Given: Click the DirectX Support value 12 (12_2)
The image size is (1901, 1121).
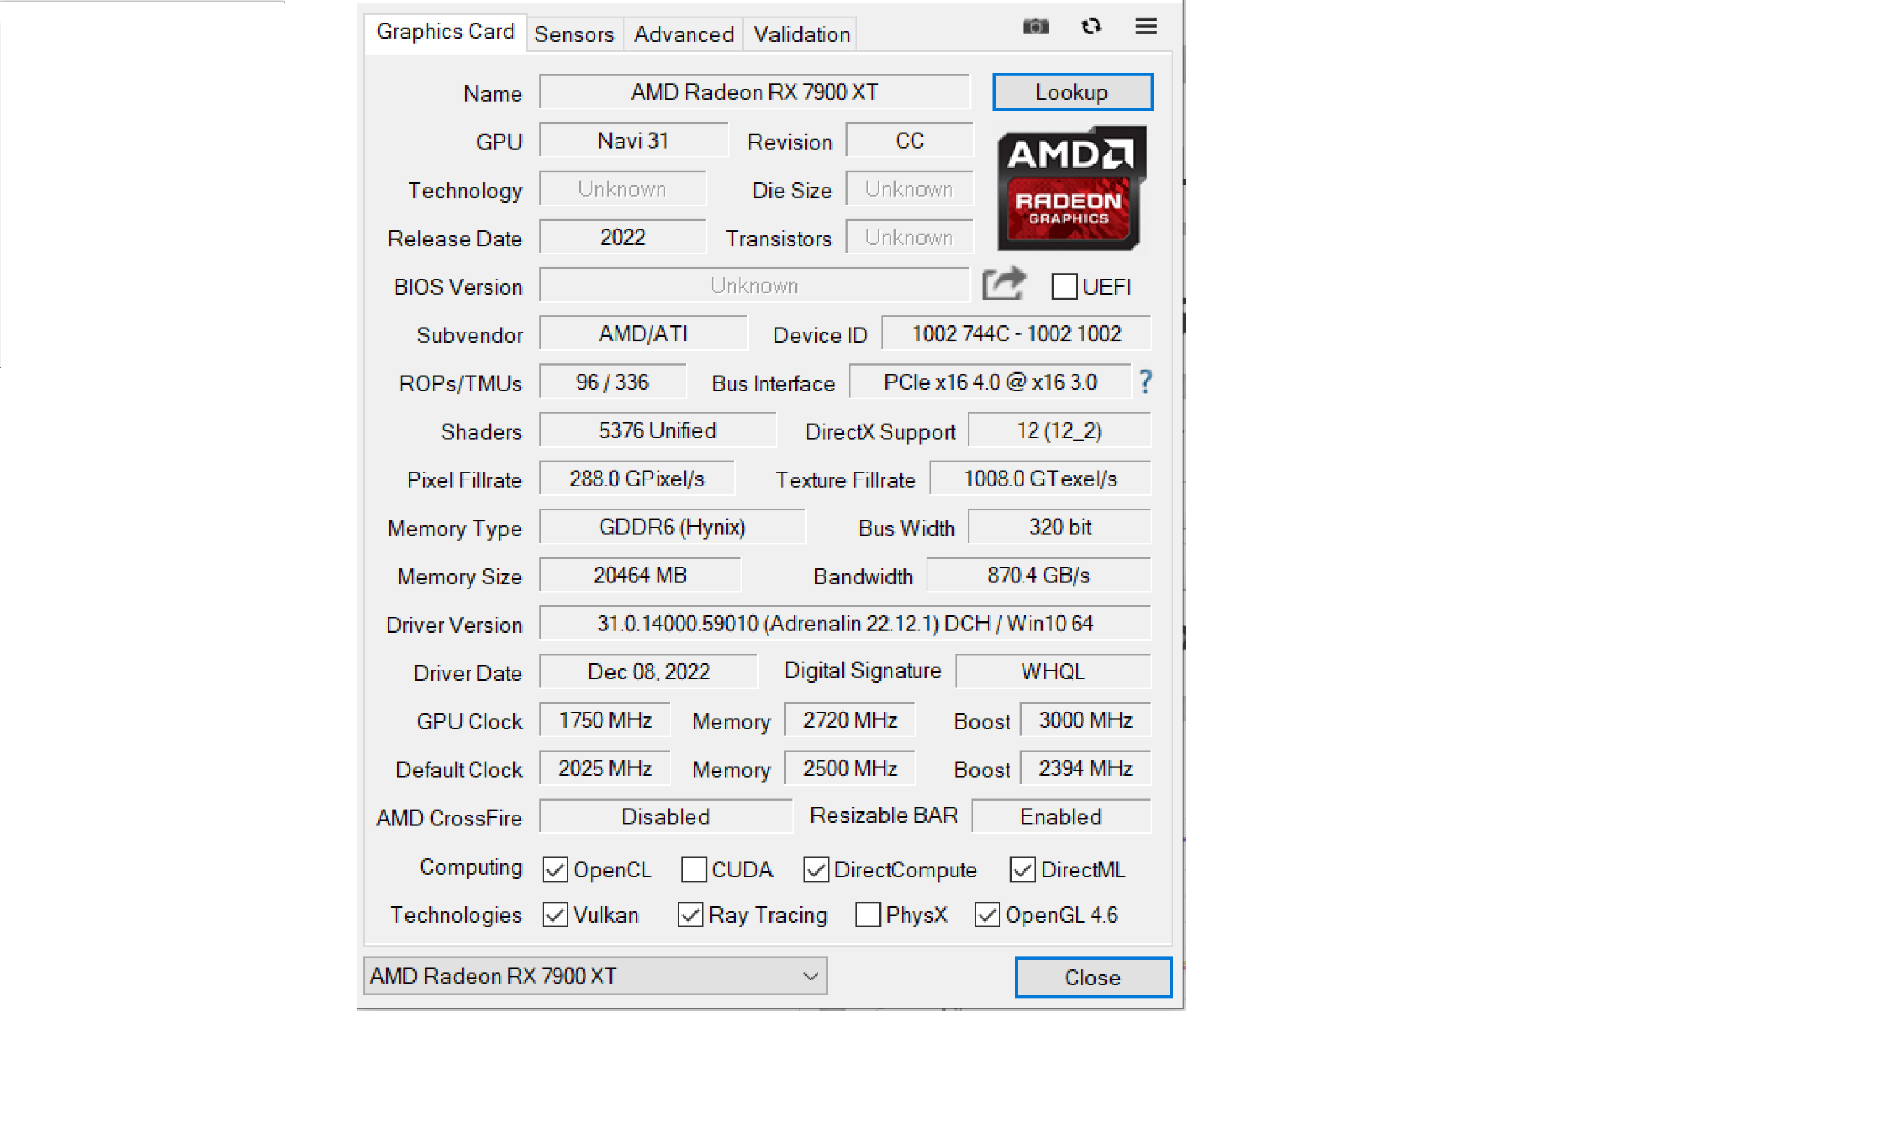Looking at the screenshot, I should (x=1059, y=431).
